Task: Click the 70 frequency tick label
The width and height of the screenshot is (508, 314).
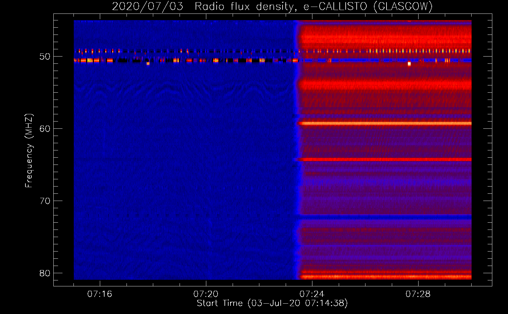Action: (45, 201)
